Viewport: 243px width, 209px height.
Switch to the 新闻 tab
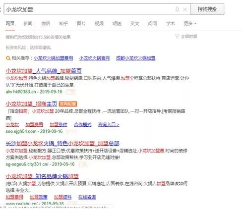(x=28, y=23)
